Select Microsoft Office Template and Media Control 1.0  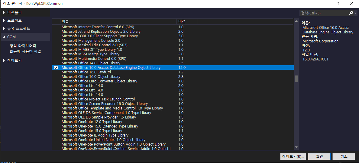tap(173, 108)
